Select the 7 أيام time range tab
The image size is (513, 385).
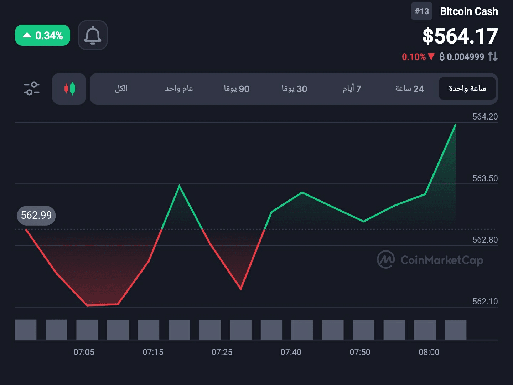352,88
